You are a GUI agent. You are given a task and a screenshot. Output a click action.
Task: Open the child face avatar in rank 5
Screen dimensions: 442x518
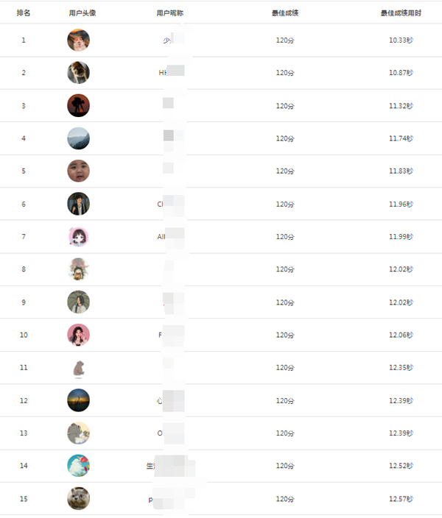(x=78, y=171)
